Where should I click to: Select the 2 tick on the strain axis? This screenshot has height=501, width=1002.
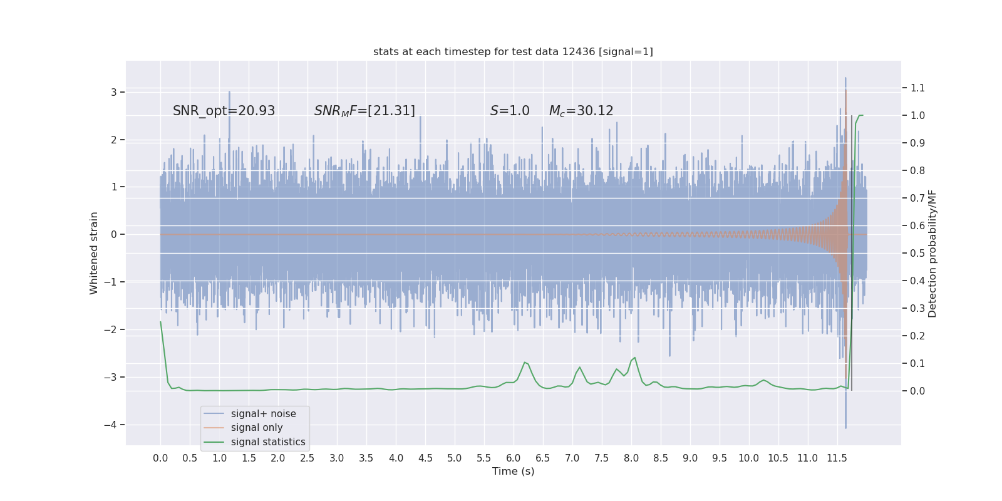click(x=114, y=140)
